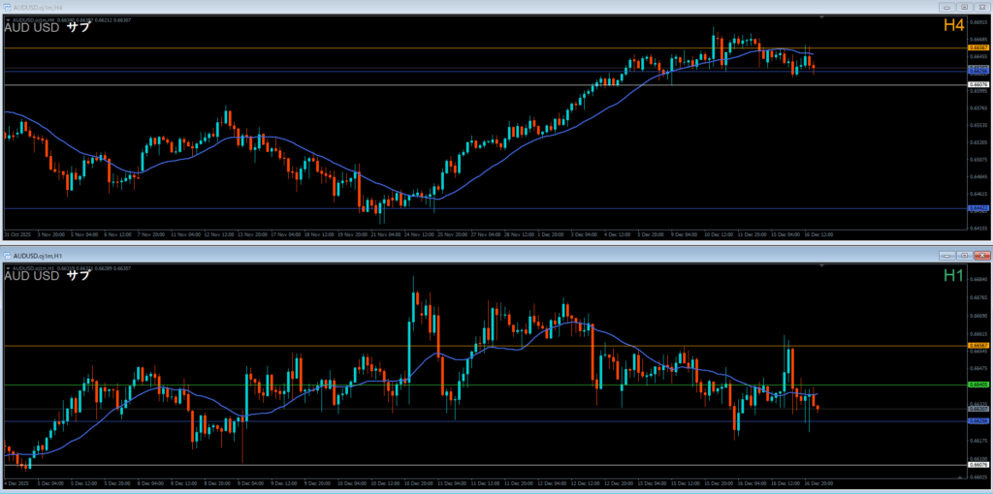The width and height of the screenshot is (993, 494).
Task: Select the green 0.66405 price tag on H1
Action: pyautogui.click(x=977, y=385)
